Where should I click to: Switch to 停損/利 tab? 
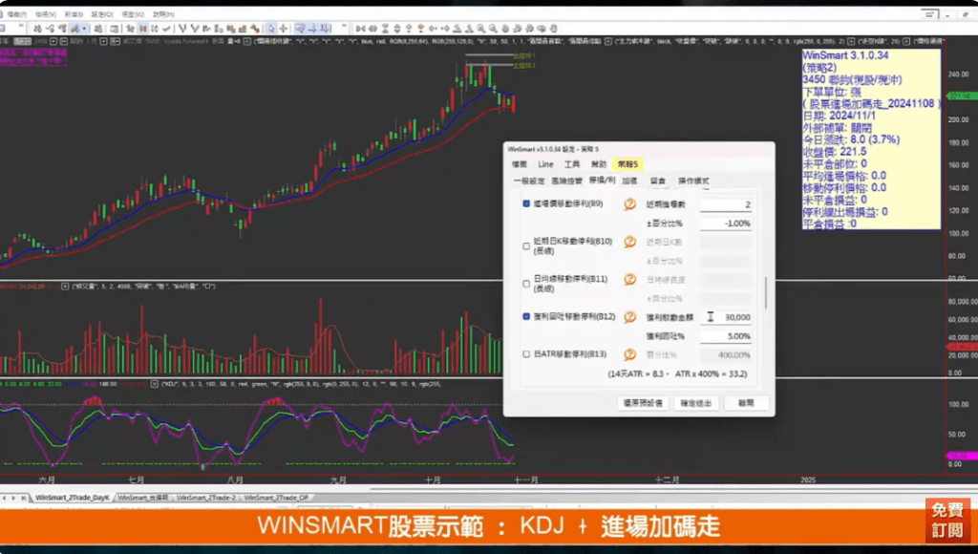coord(602,181)
